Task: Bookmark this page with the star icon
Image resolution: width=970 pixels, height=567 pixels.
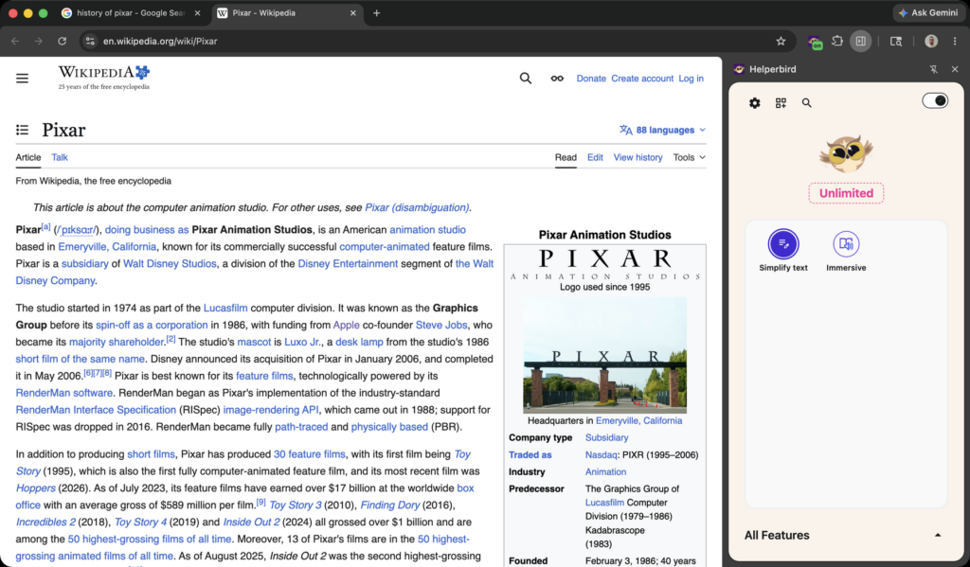Action: pos(781,42)
